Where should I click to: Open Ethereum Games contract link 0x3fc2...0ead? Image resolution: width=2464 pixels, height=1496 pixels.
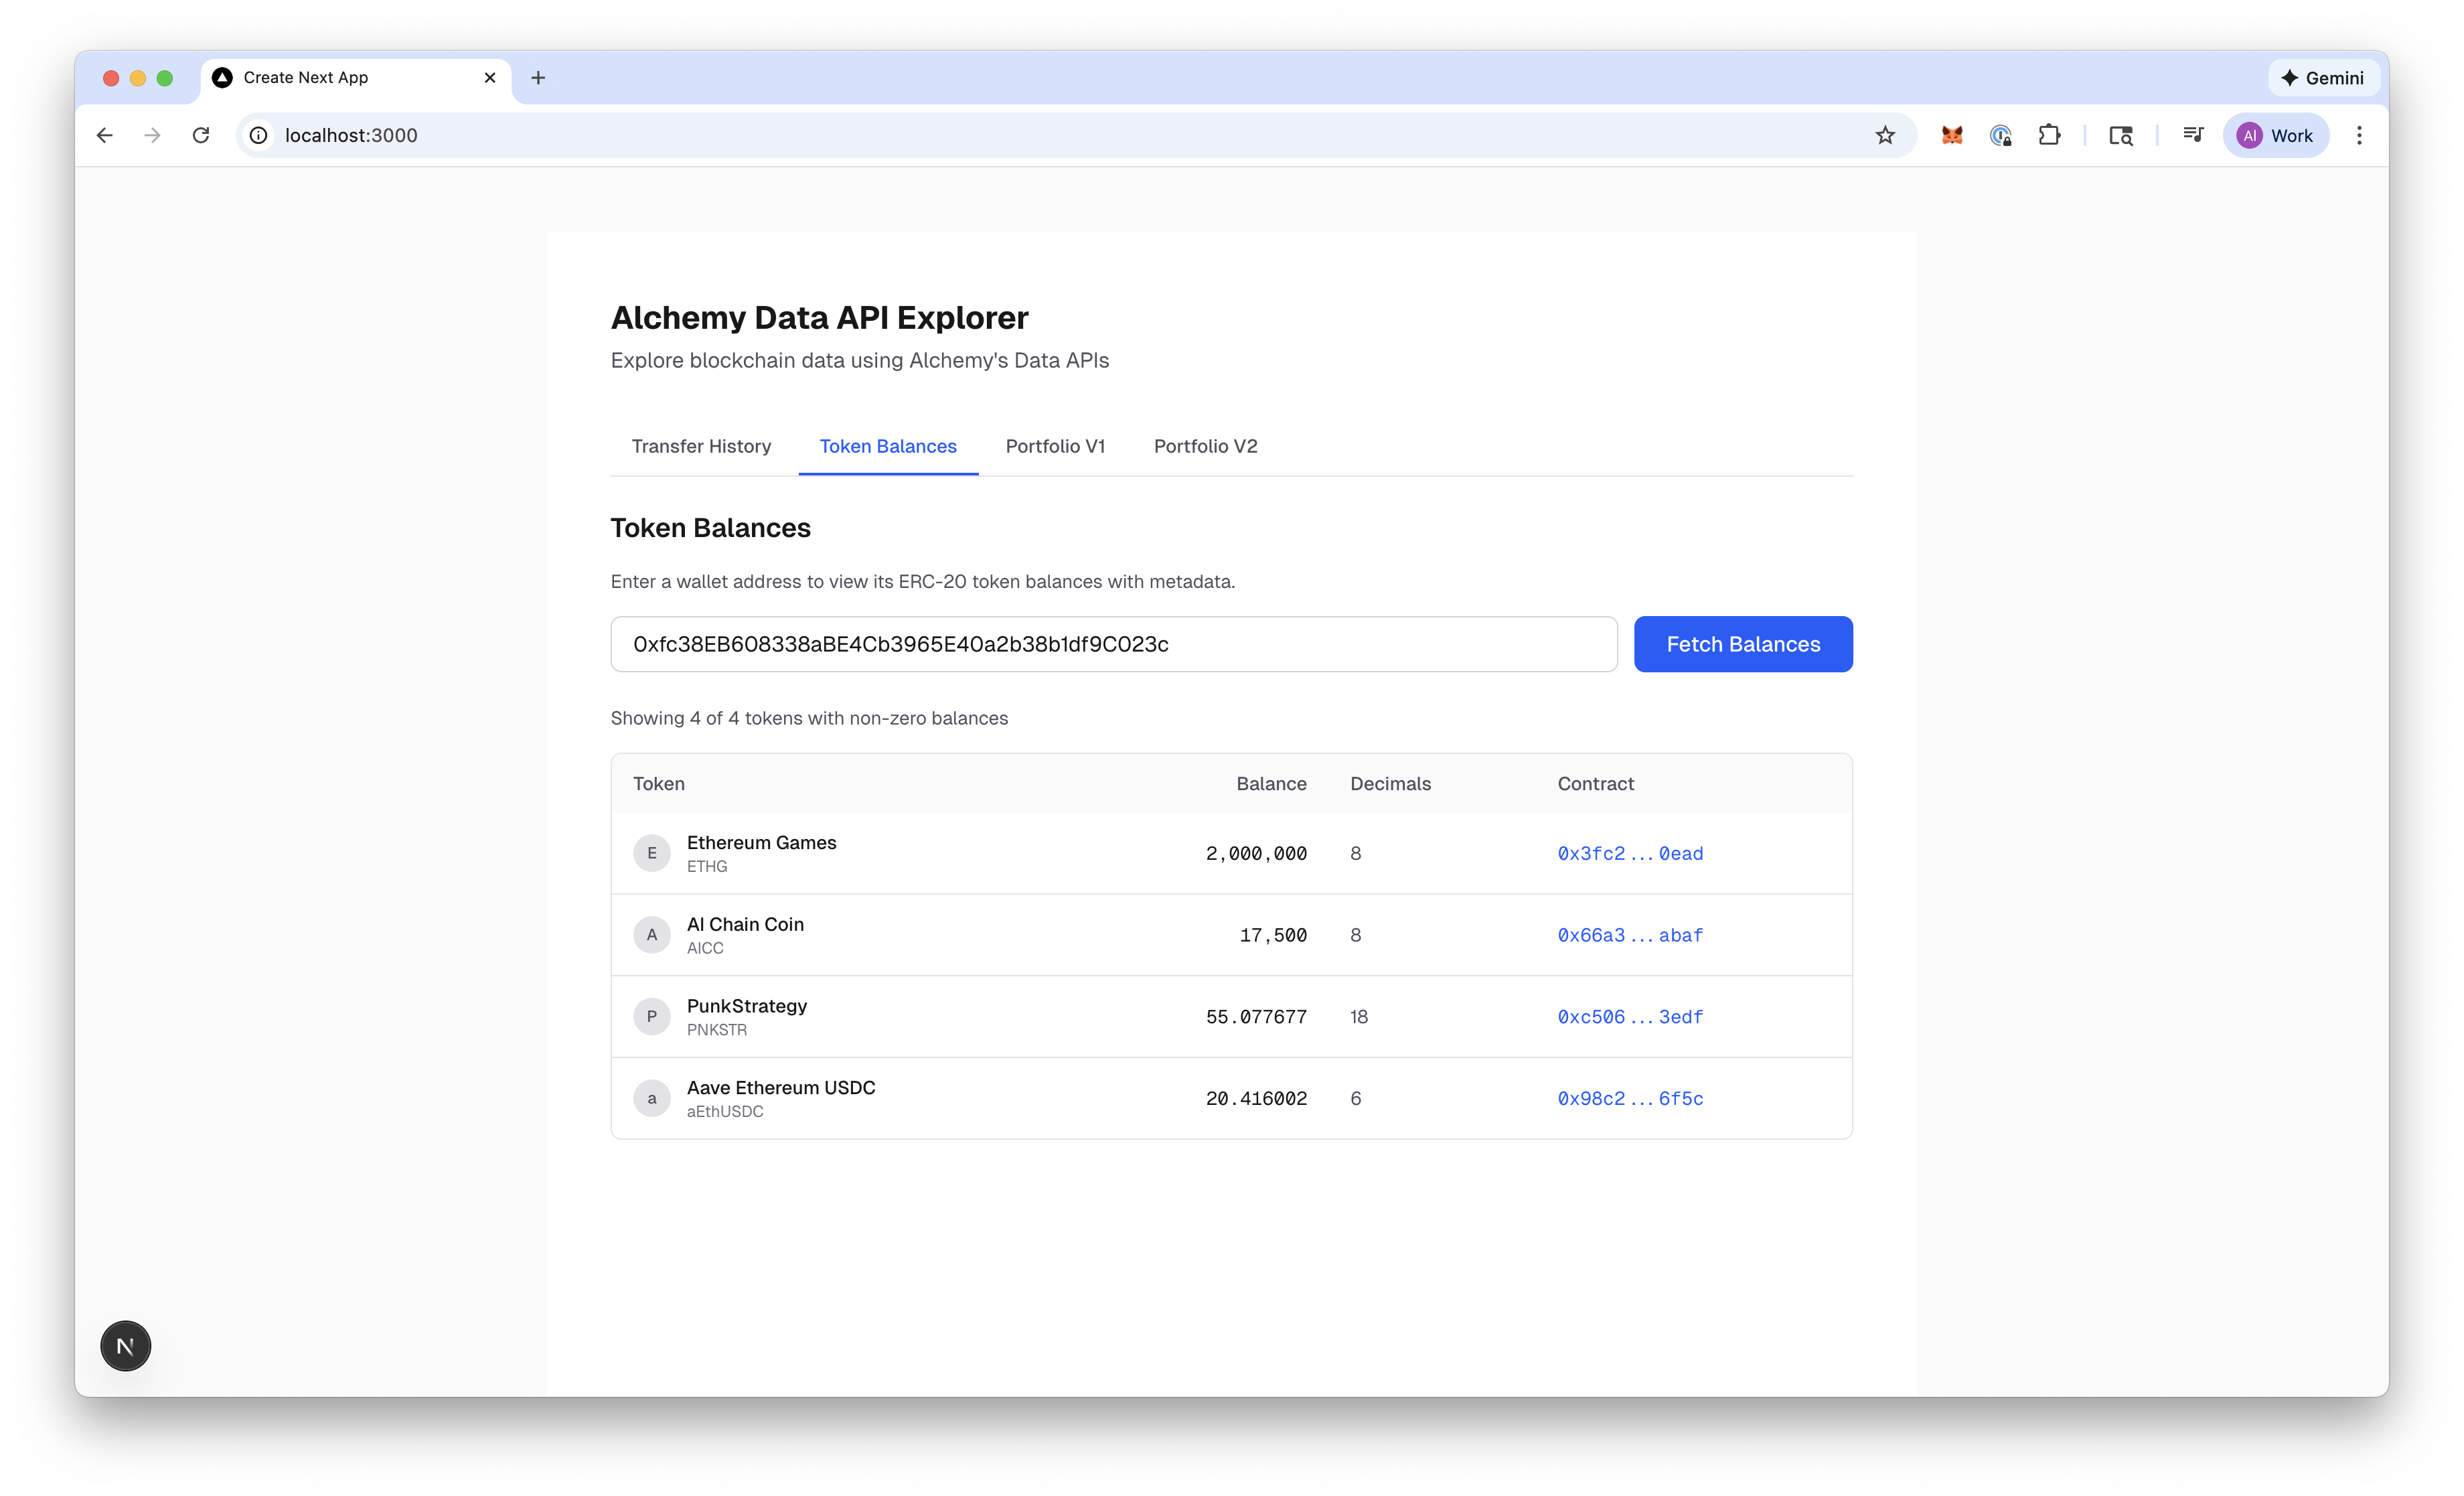pyautogui.click(x=1630, y=853)
